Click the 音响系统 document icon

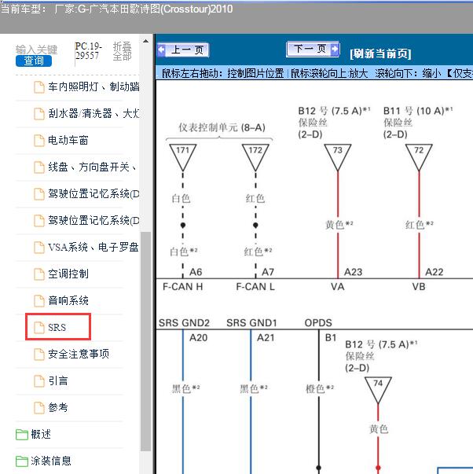tap(39, 301)
